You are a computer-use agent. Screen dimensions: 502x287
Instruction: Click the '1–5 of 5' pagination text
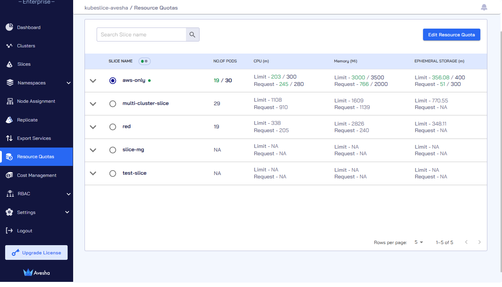(x=445, y=243)
